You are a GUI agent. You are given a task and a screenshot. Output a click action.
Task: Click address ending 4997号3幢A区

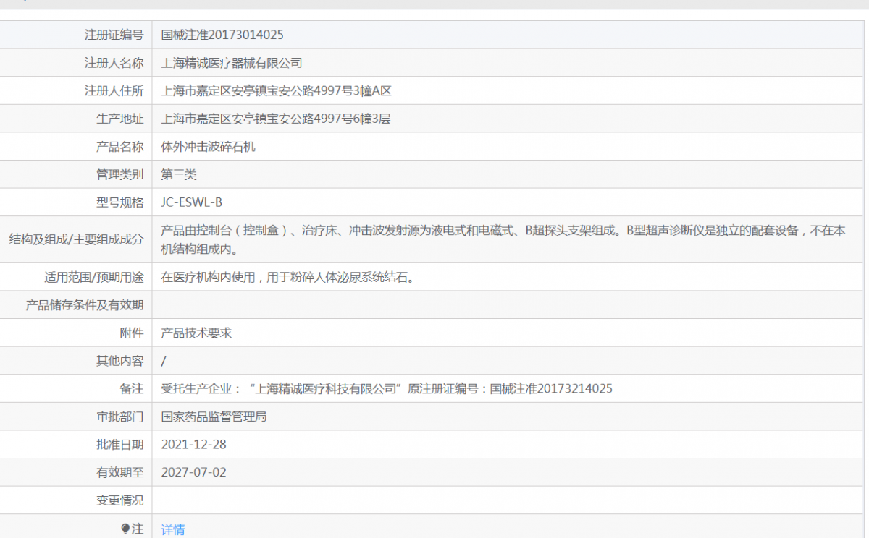(276, 91)
